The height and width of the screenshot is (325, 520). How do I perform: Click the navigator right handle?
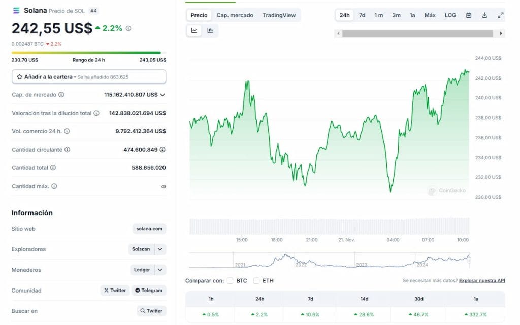pyautogui.click(x=469, y=261)
